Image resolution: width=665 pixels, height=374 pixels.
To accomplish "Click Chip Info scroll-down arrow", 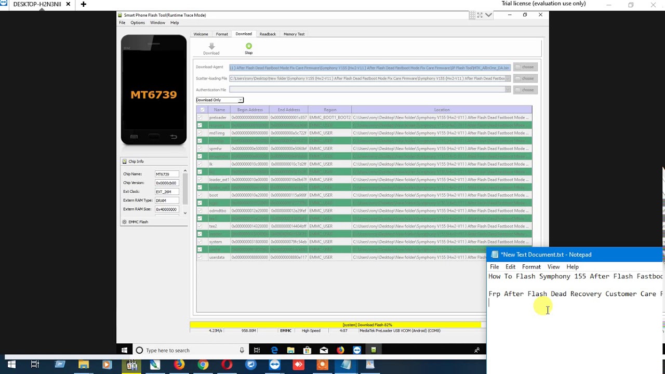I will [185, 213].
